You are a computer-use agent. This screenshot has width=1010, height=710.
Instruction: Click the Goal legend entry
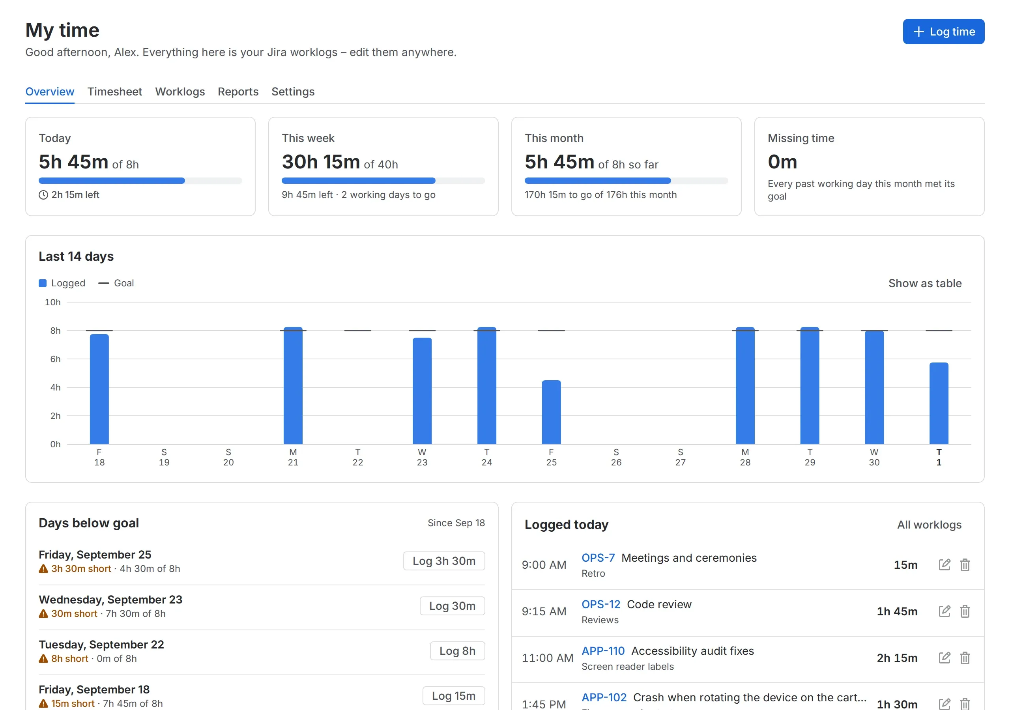tap(116, 283)
